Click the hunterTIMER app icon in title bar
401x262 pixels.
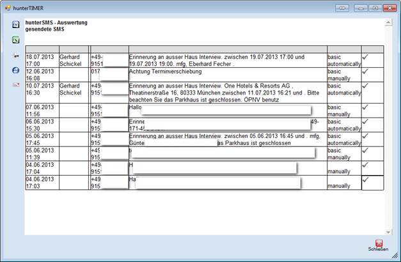(x=8, y=7)
